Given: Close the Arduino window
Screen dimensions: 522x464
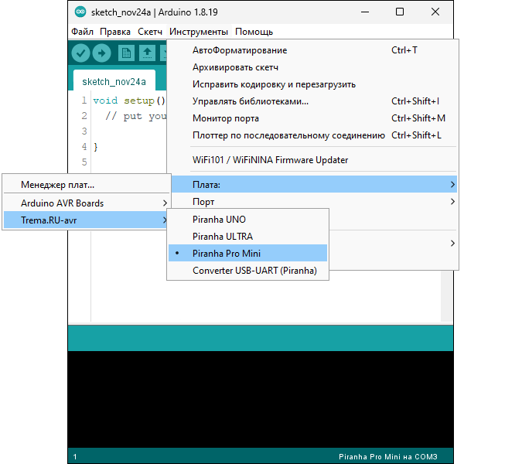Looking at the screenshot, I should tap(435, 12).
